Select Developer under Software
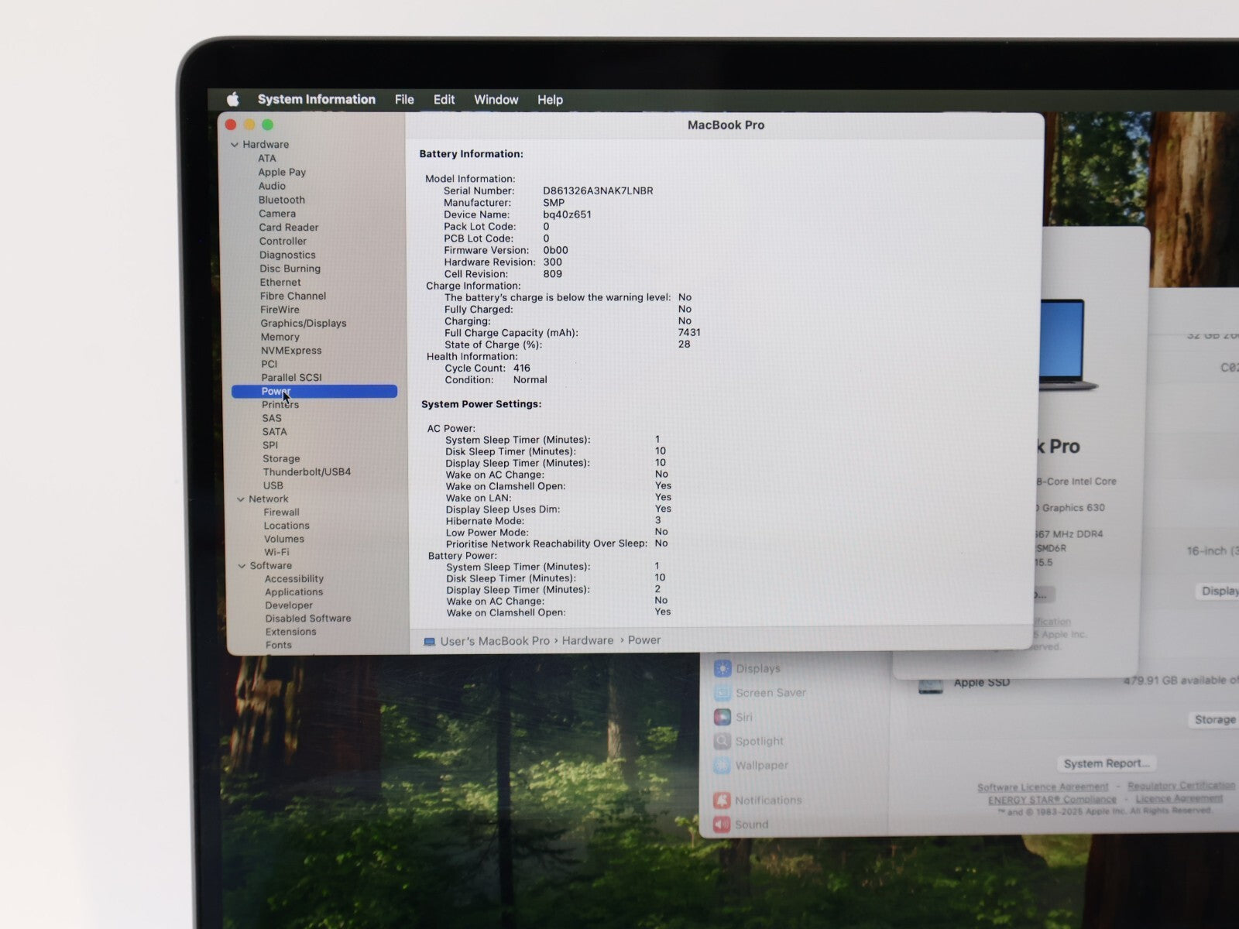The height and width of the screenshot is (929, 1239). coord(289,605)
